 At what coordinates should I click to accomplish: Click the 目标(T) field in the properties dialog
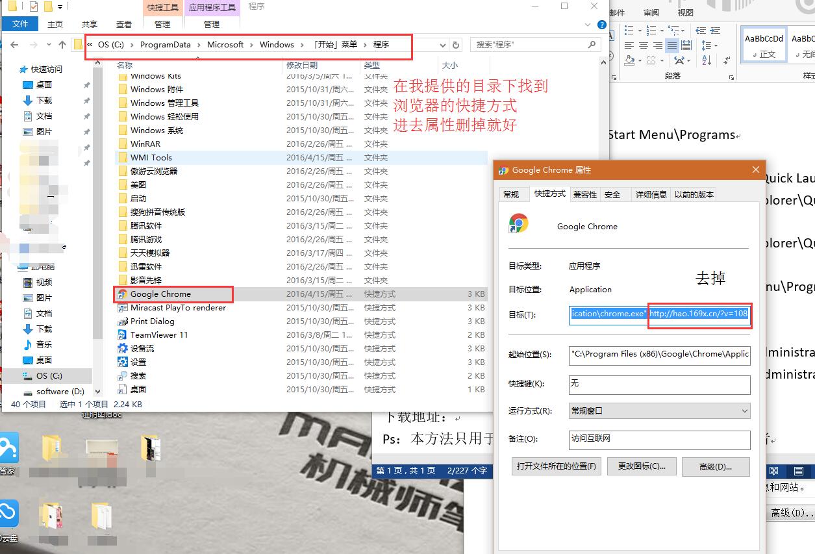(x=659, y=314)
